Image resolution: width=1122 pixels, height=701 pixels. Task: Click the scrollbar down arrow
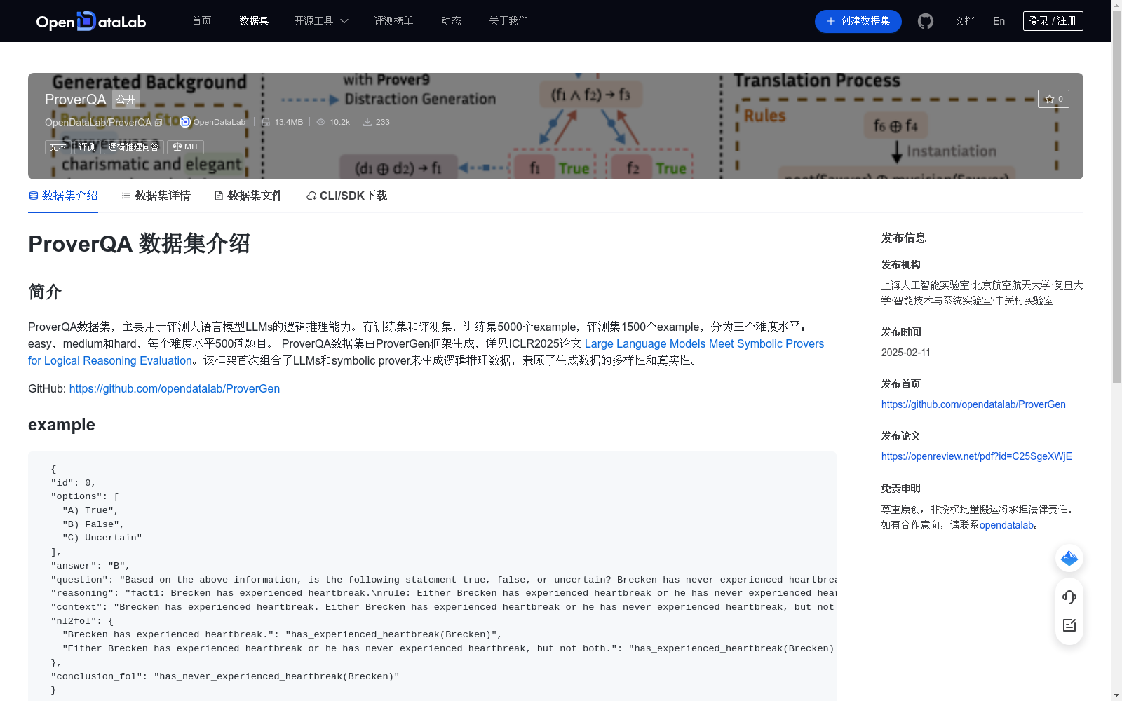[x=1116, y=695]
